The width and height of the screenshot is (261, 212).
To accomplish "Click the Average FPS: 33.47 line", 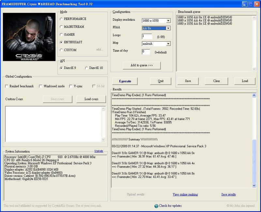I will [140, 116].
